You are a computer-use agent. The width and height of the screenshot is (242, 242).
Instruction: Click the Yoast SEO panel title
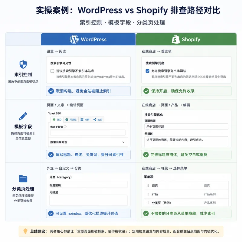click(x=55, y=113)
